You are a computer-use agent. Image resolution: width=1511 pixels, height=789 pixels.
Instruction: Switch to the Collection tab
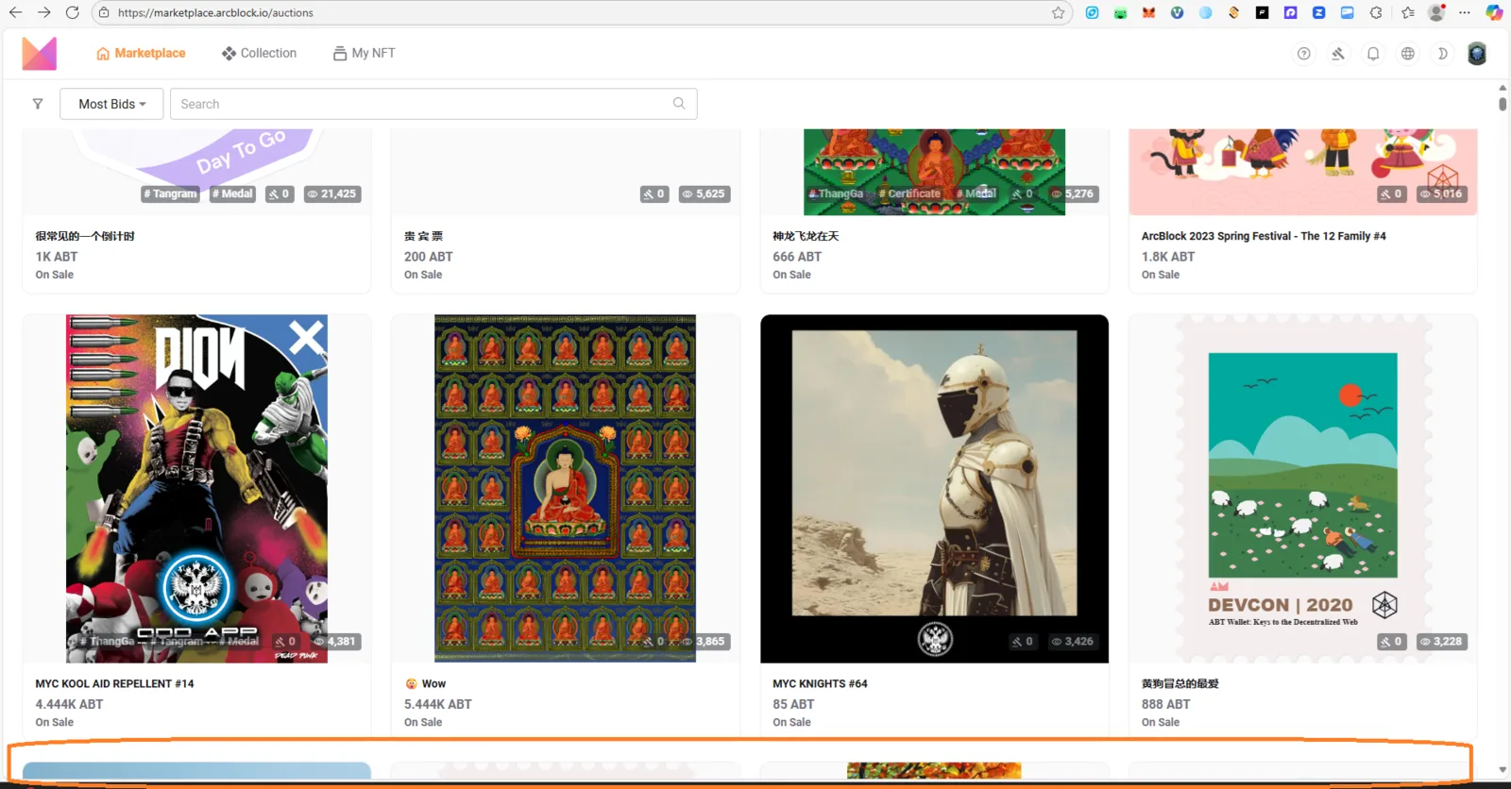[259, 54]
